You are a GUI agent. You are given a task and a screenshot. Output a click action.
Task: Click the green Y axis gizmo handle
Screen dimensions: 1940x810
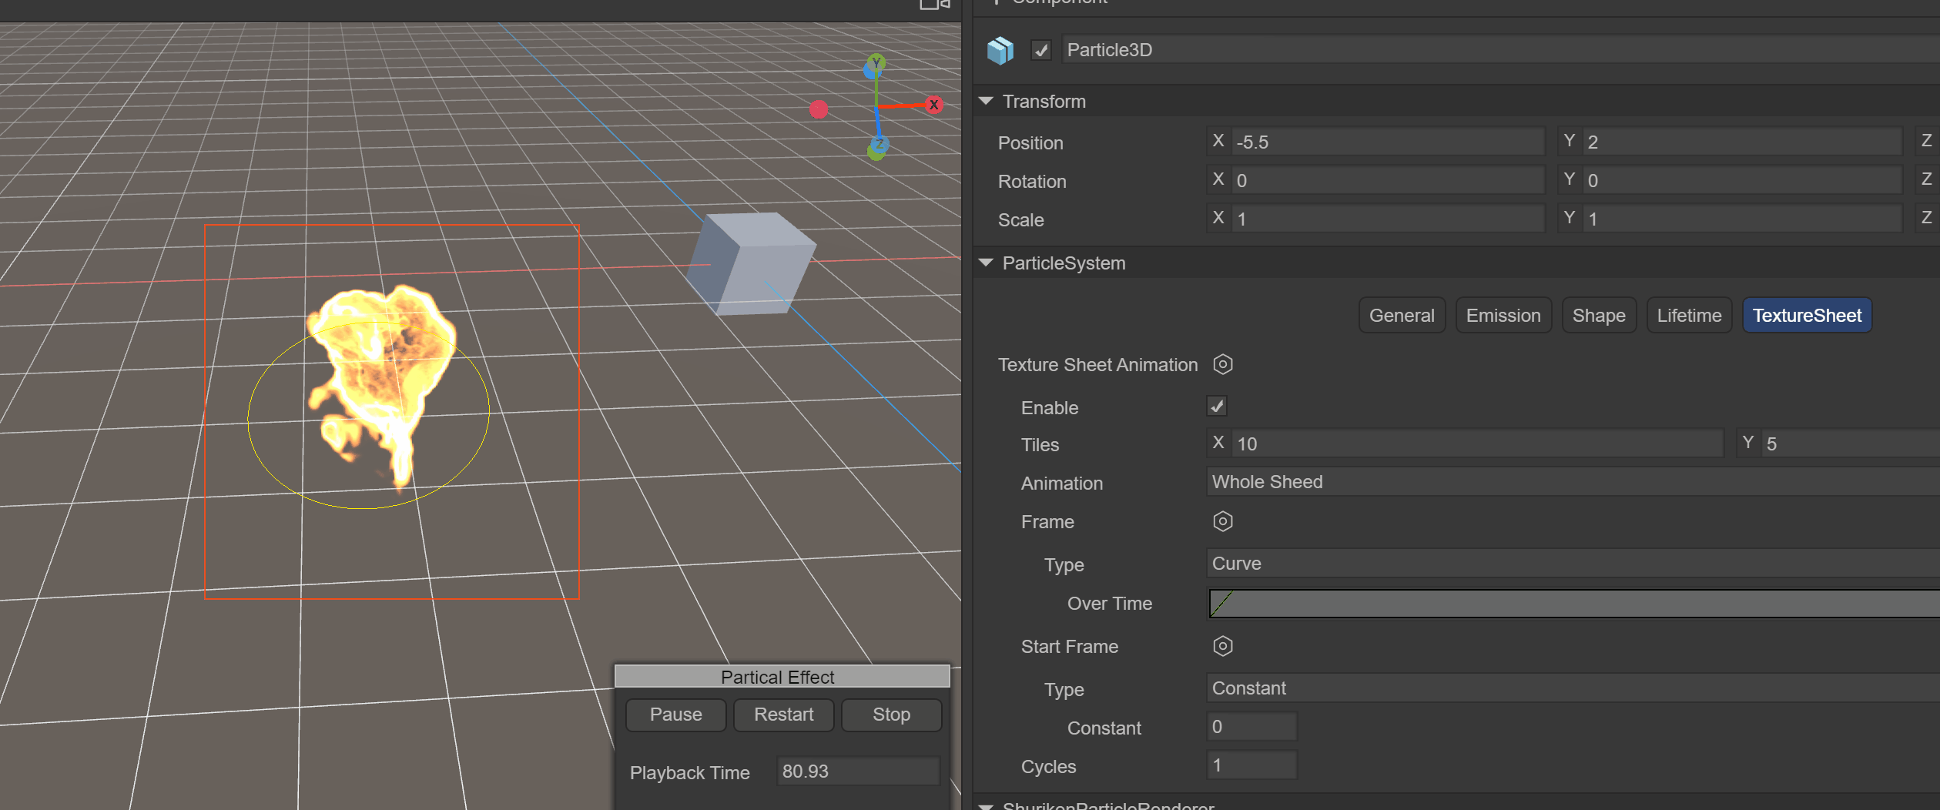point(876,62)
